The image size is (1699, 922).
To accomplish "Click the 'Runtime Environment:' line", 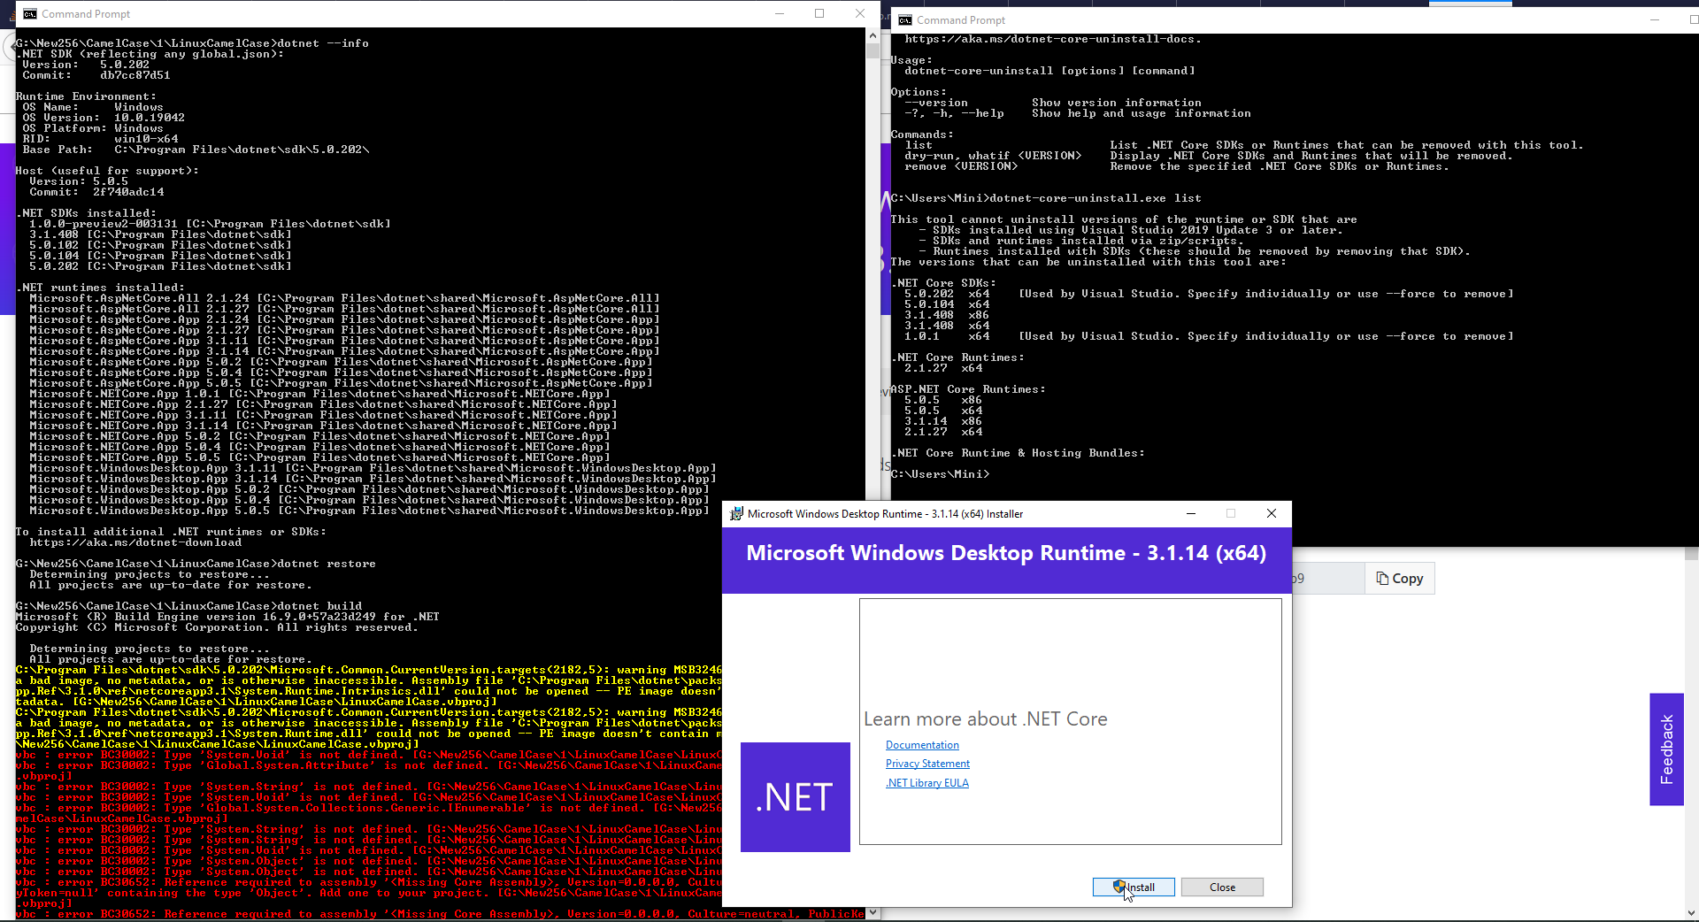I will tap(86, 96).
